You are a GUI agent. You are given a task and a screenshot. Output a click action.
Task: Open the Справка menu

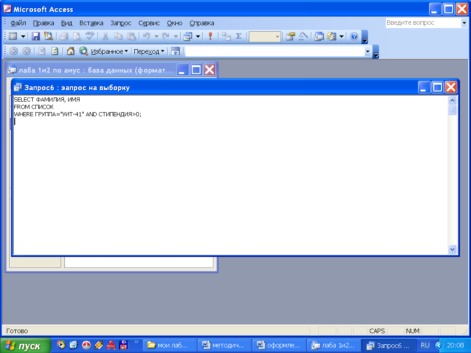(202, 23)
